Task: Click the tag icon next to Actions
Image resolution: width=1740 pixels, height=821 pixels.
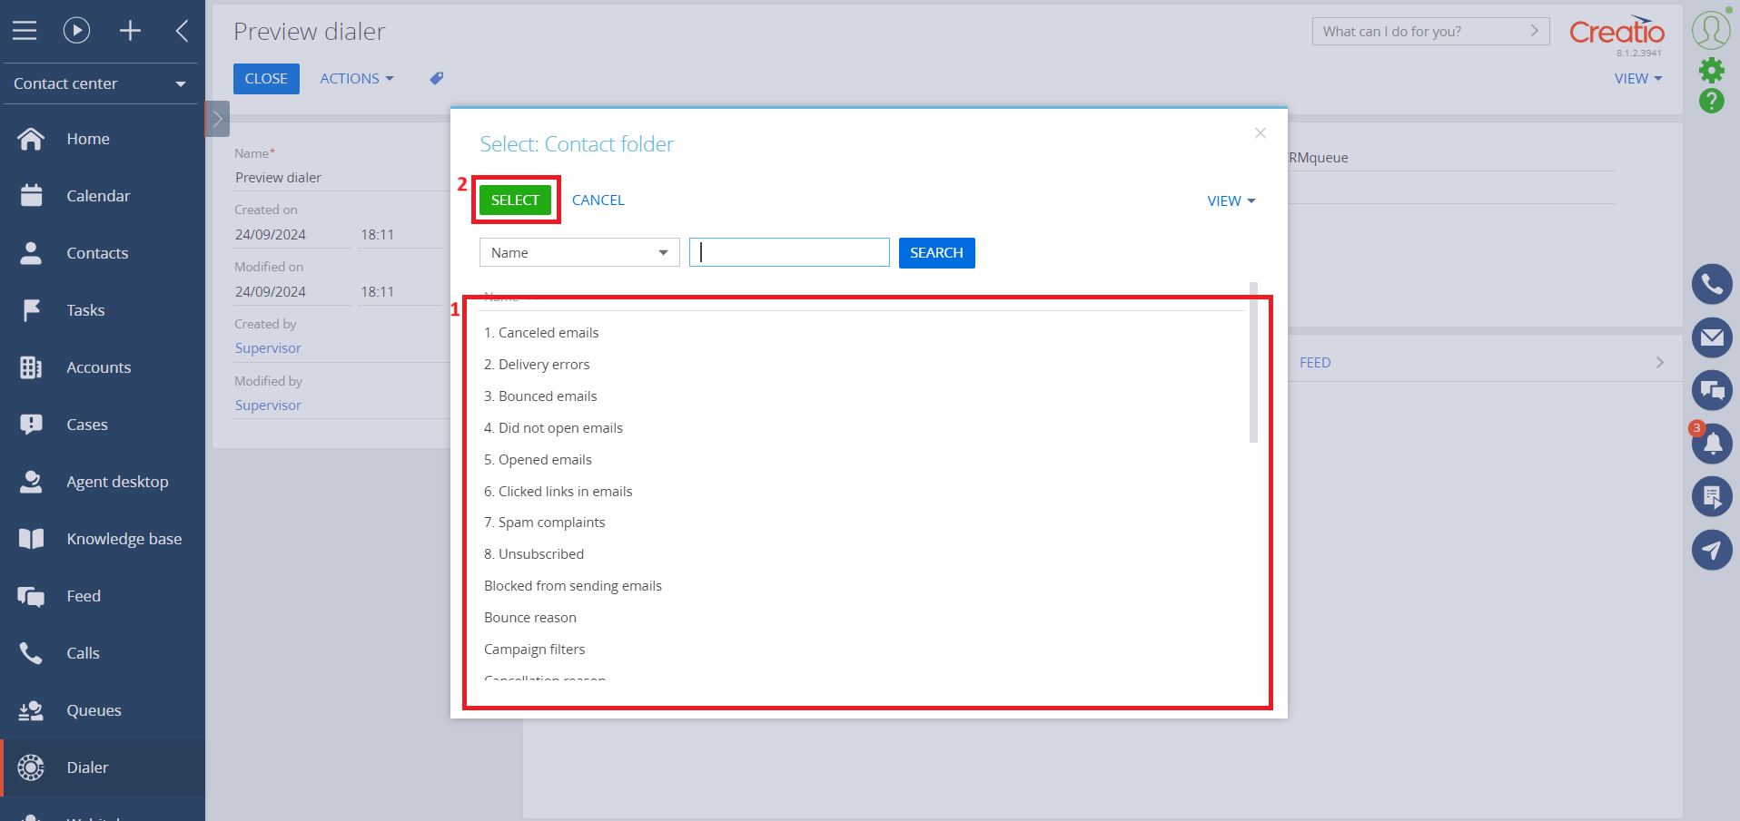Action: pos(437,79)
